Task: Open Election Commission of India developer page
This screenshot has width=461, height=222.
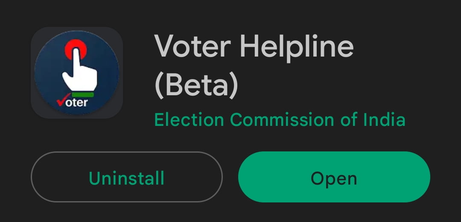Action: coord(280,120)
